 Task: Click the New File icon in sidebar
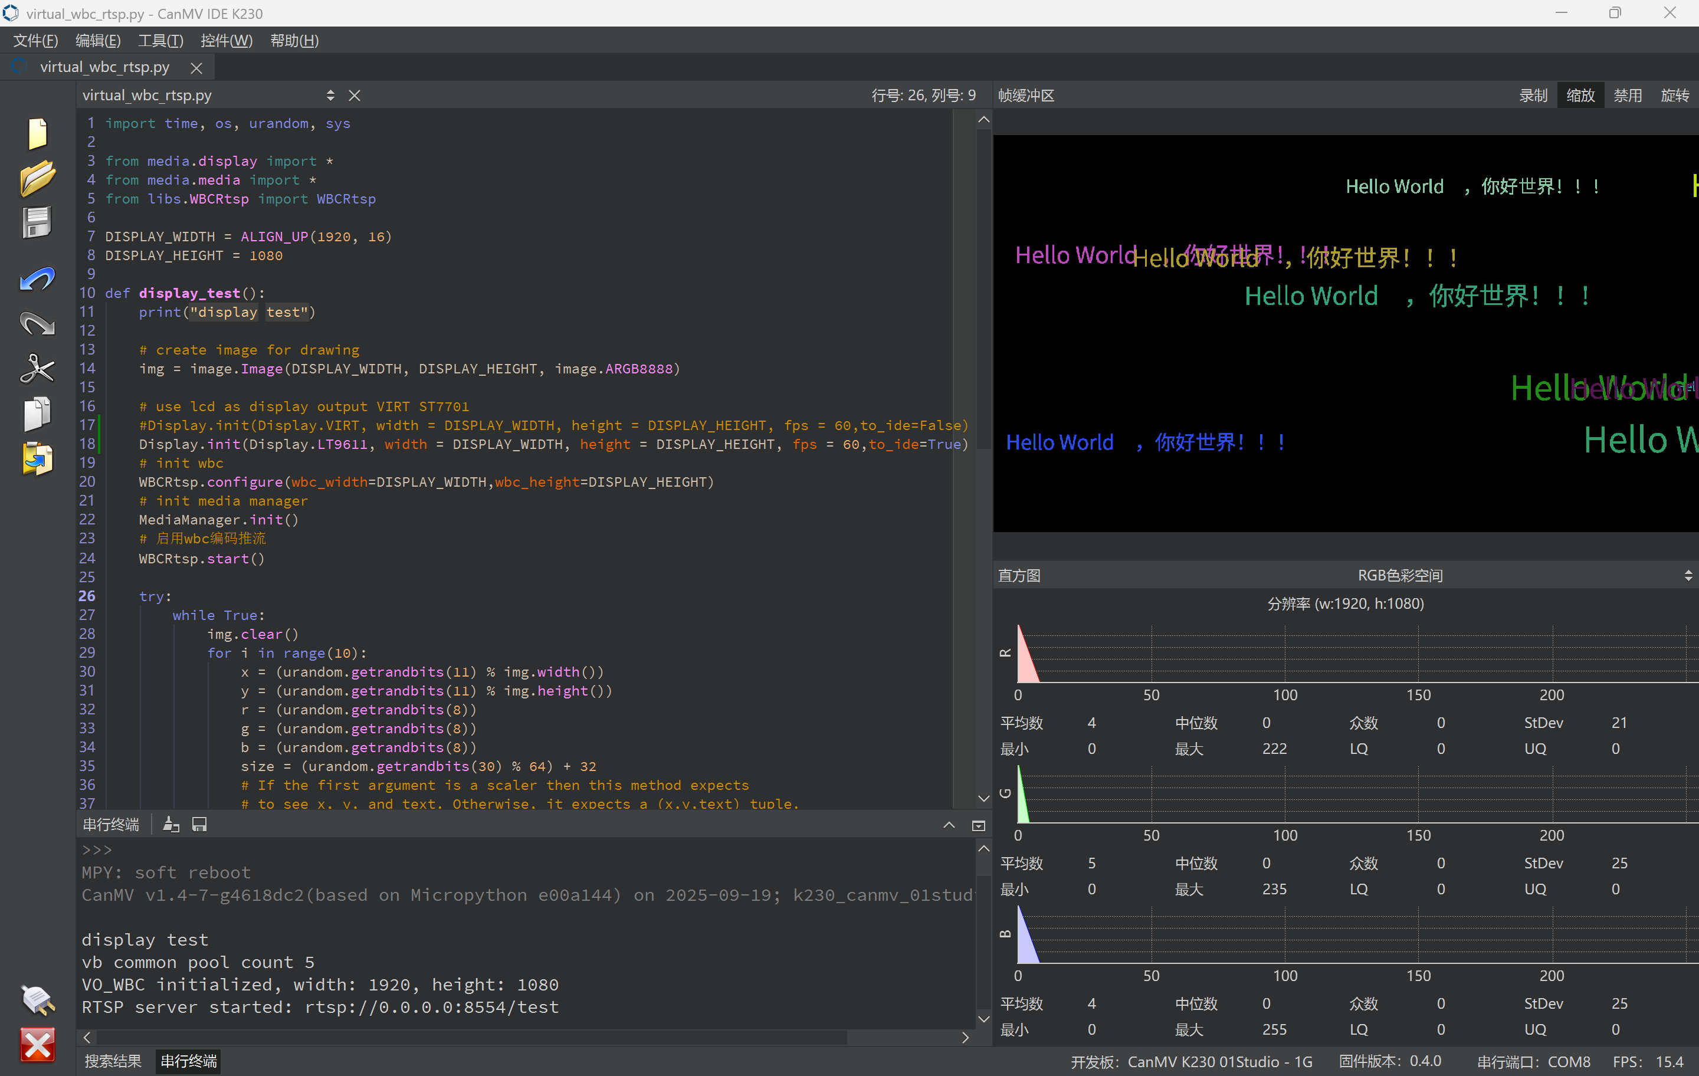click(x=37, y=134)
